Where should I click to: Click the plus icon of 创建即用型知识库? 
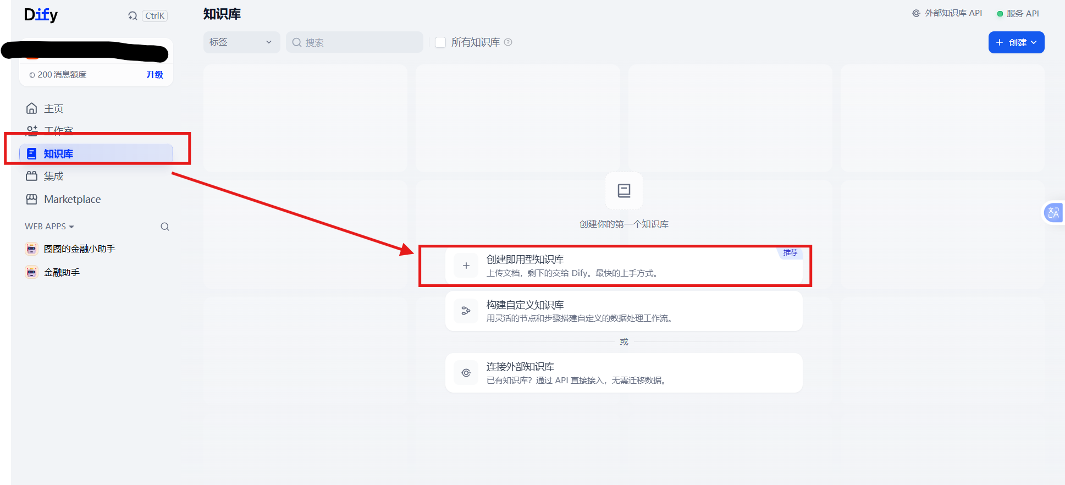coord(466,266)
